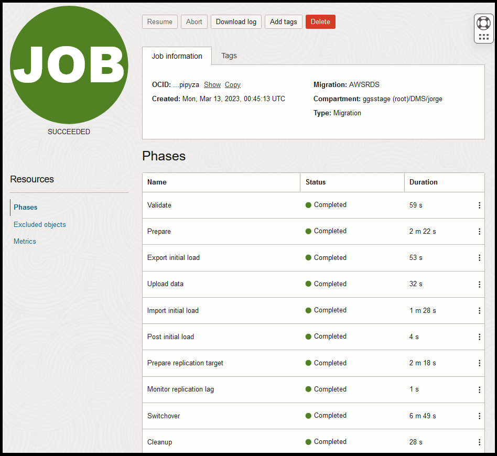497x456 pixels.
Task: Click the Add tags button
Action: coord(283,21)
